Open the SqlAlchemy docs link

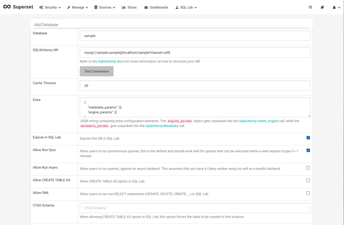111,61
